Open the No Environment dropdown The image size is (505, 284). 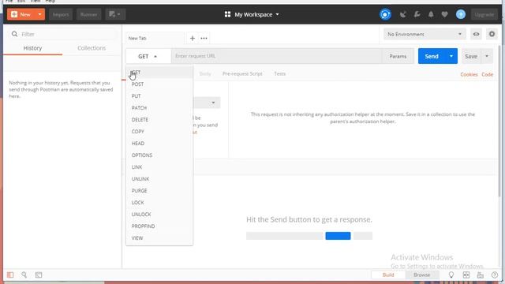point(425,34)
